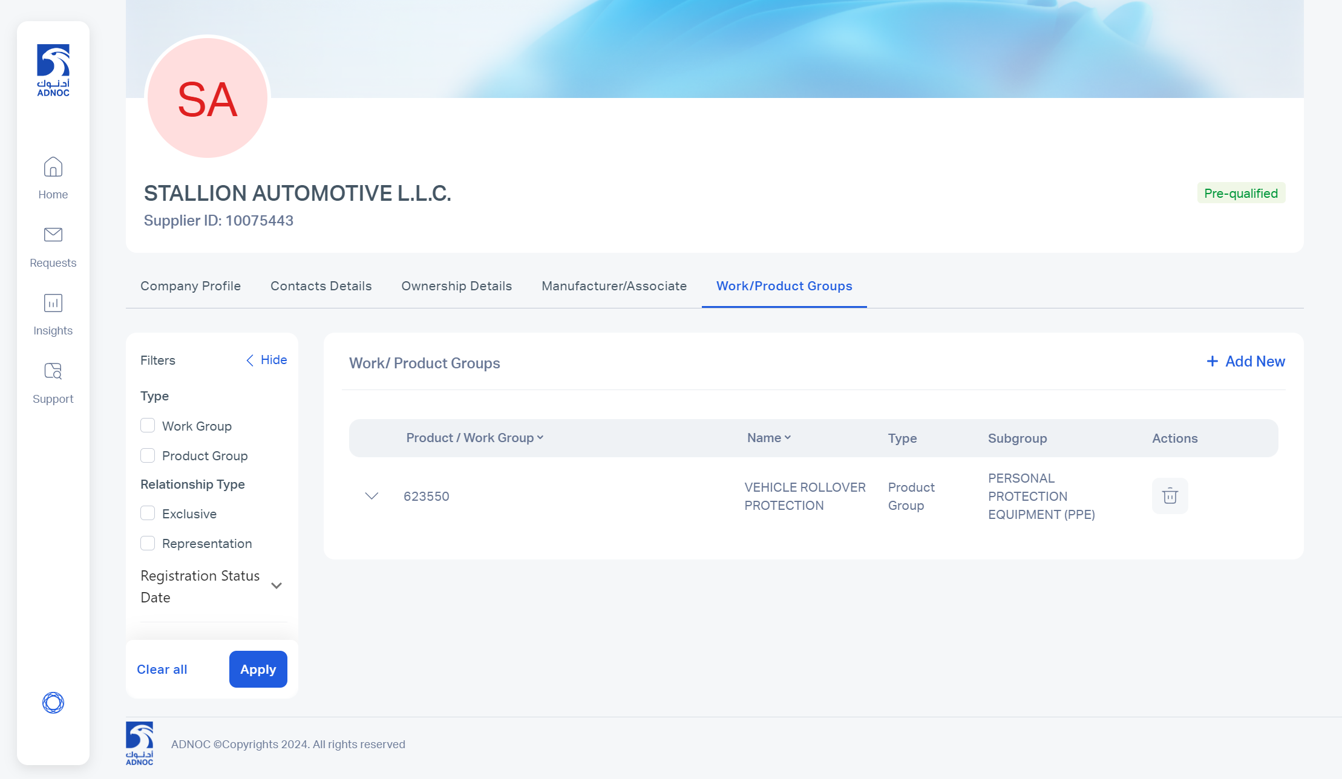
Task: Click the Subgroup column header
Action: point(1018,438)
